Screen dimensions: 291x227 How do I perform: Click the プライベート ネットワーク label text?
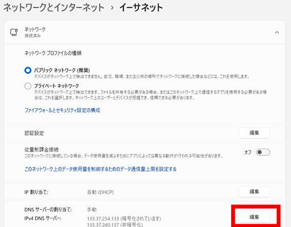click(56, 86)
